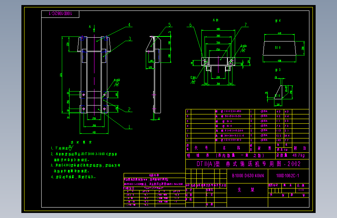Select technical note line mentioning 'JB/T5000.3-1998'
Image resolution: width=337 pixels, height=218 pixels.
point(84,154)
